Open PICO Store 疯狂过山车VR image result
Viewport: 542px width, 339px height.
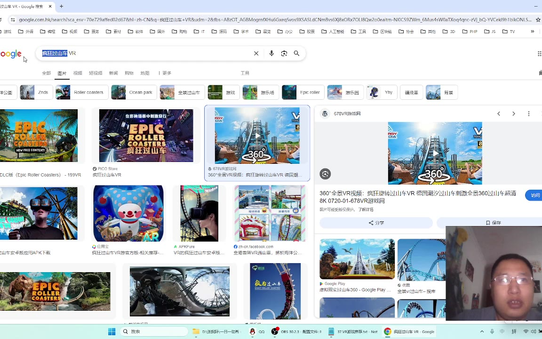(146, 136)
